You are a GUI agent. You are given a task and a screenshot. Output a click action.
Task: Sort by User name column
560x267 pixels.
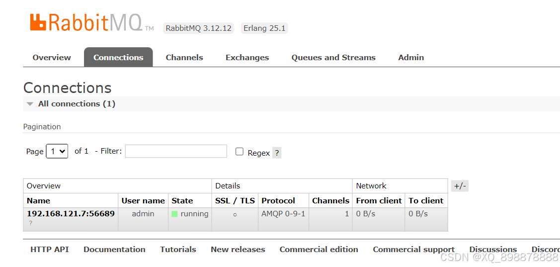point(143,201)
